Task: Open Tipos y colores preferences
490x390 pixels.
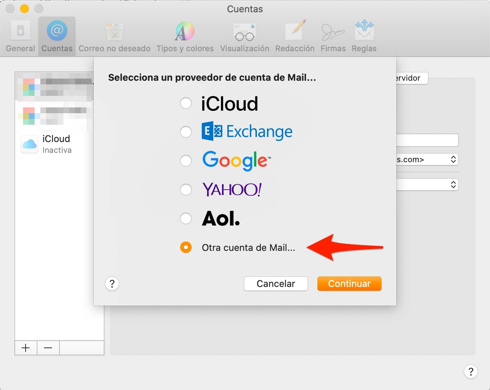Action: [x=185, y=36]
